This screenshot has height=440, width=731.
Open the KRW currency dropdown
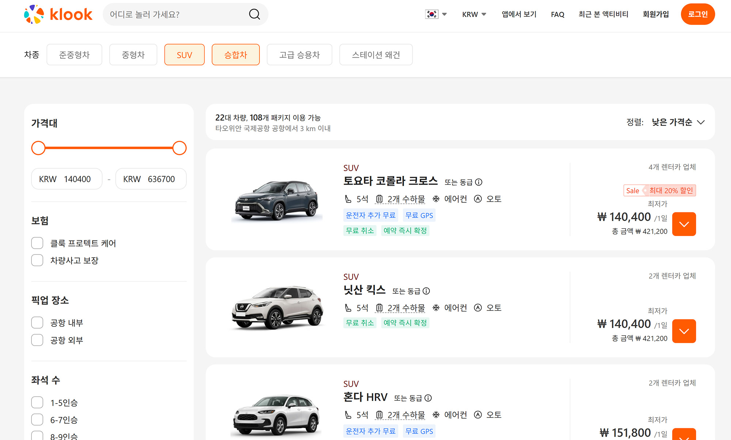click(474, 14)
